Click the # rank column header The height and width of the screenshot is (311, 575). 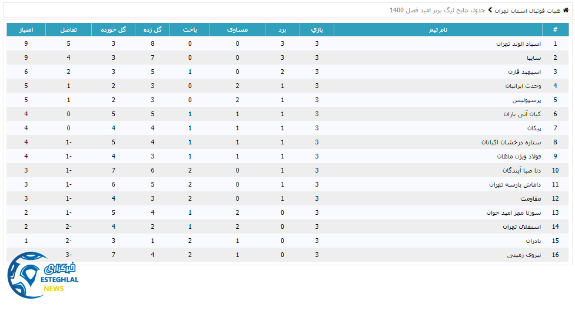555,29
